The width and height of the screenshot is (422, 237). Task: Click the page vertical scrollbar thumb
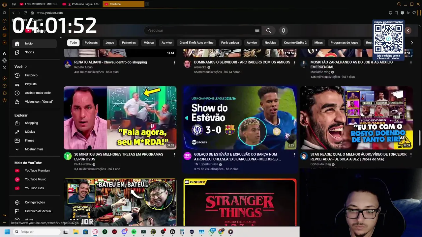(420, 138)
